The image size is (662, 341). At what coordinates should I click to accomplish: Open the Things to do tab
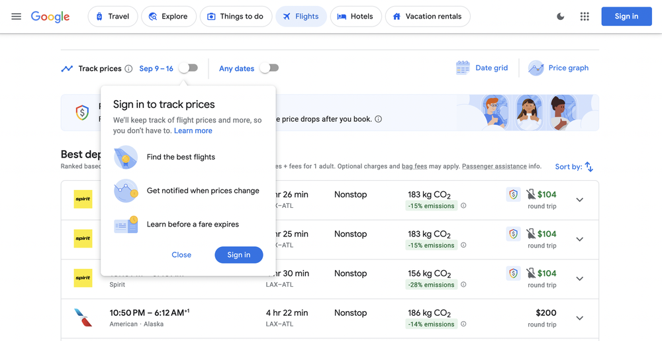(236, 17)
